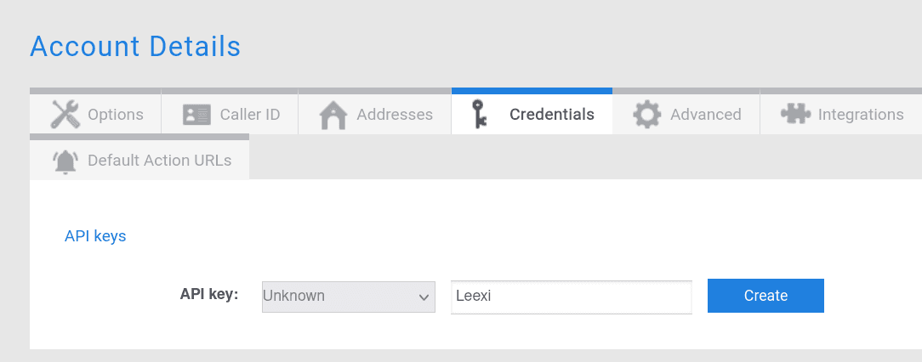Viewport: 922px width, 362px height.
Task: Select the Credentials tab label
Action: [552, 114]
